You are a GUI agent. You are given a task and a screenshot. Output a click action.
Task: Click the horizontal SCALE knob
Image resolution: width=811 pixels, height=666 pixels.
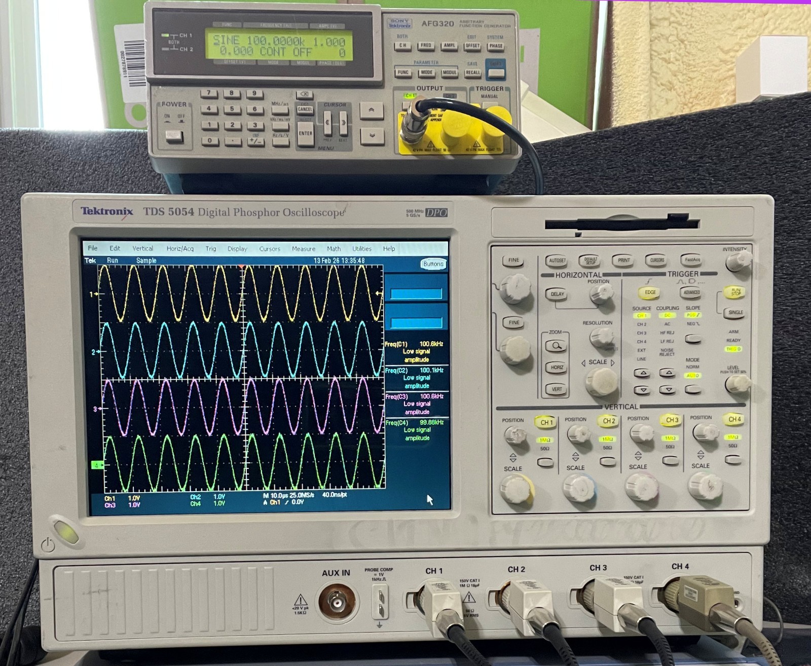click(602, 381)
